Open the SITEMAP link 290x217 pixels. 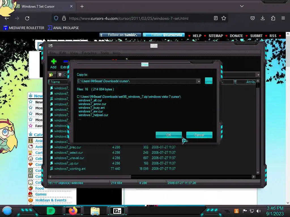point(216,36)
